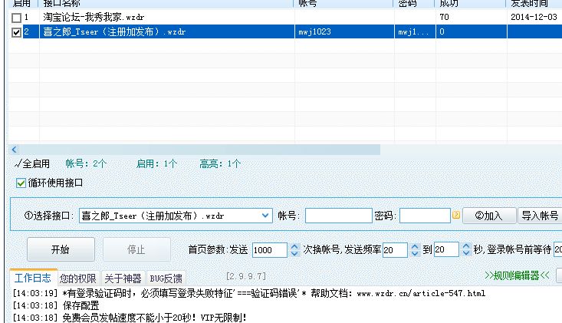Click the scroll-left arrow of the list
The image size is (562, 323).
tap(14, 149)
